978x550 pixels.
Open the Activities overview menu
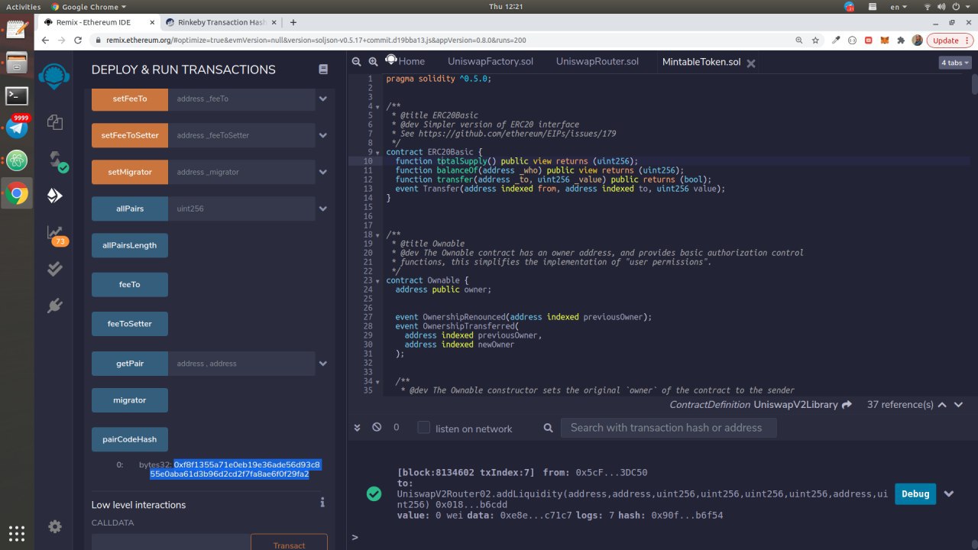[24, 7]
